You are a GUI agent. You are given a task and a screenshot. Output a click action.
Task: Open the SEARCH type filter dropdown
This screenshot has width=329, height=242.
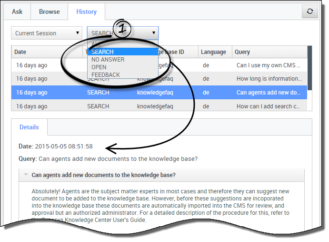tap(122, 33)
